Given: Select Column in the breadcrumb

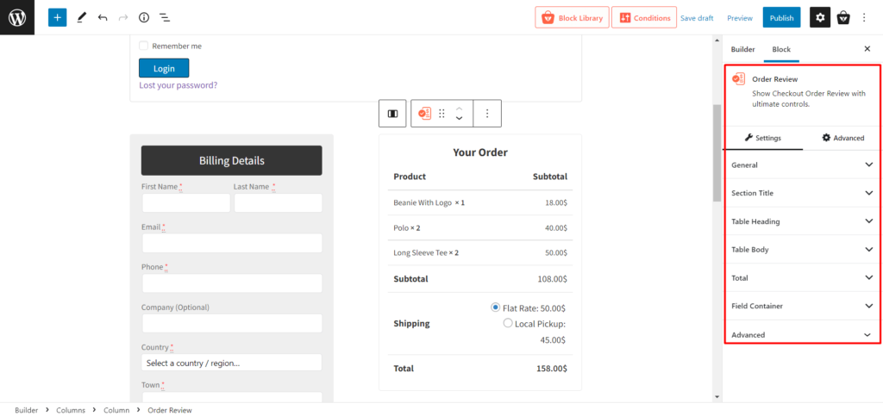Looking at the screenshot, I should coord(116,410).
